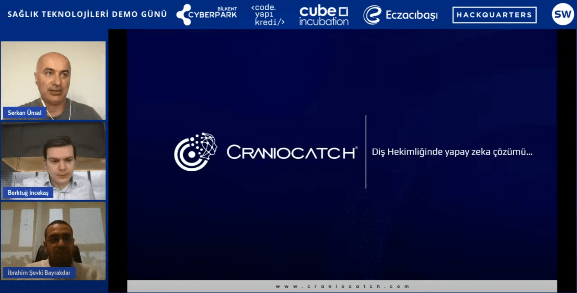Click the Eczacıbaşı logo
The width and height of the screenshot is (577, 293).
[x=400, y=15]
